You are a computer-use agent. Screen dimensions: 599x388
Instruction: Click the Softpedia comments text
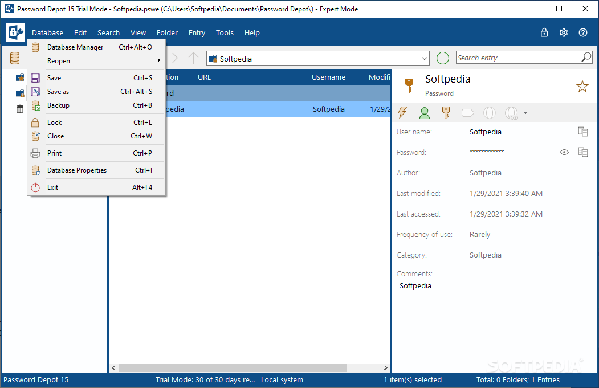tap(415, 285)
